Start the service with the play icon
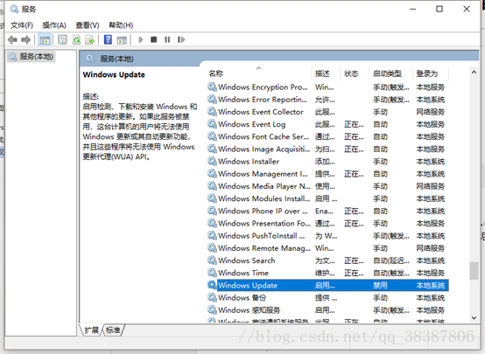The image size is (485, 354). (141, 39)
